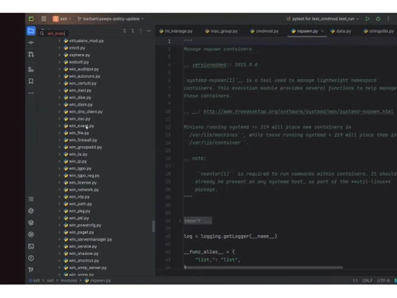This screenshot has width=397, height=298.
Task: Open the salt project dropdown
Action: click(x=62, y=19)
